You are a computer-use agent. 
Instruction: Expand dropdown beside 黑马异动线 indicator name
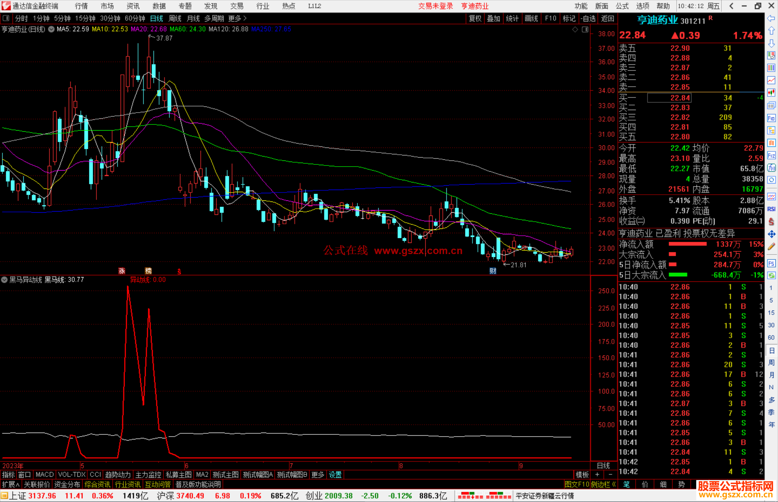click(4, 280)
